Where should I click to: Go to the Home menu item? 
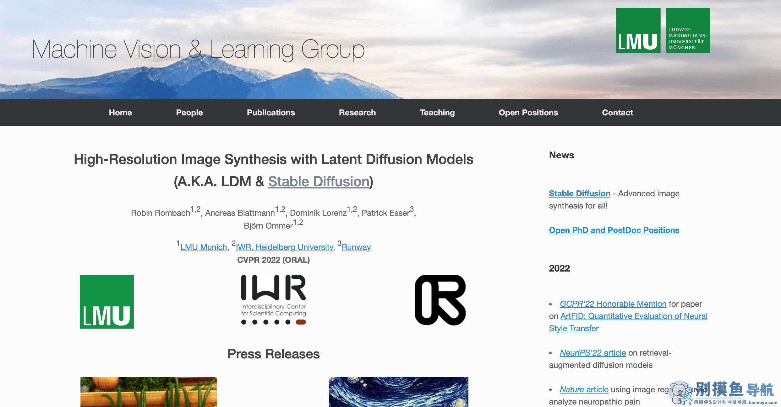tap(120, 113)
